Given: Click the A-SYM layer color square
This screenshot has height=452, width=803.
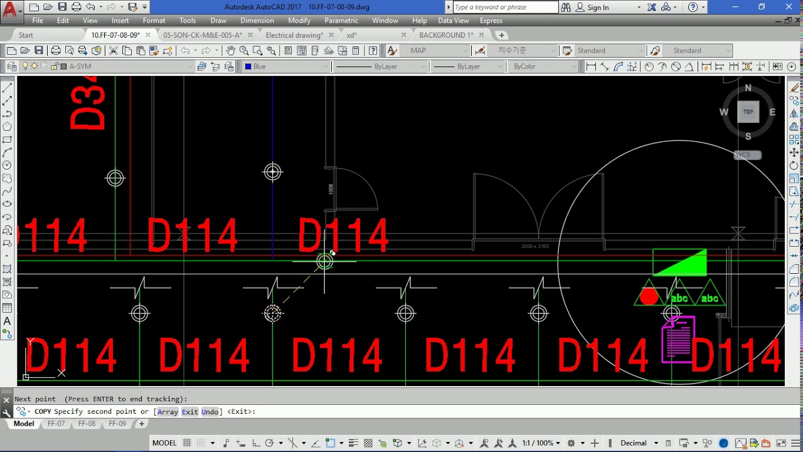Looking at the screenshot, I should pyautogui.click(x=63, y=66).
